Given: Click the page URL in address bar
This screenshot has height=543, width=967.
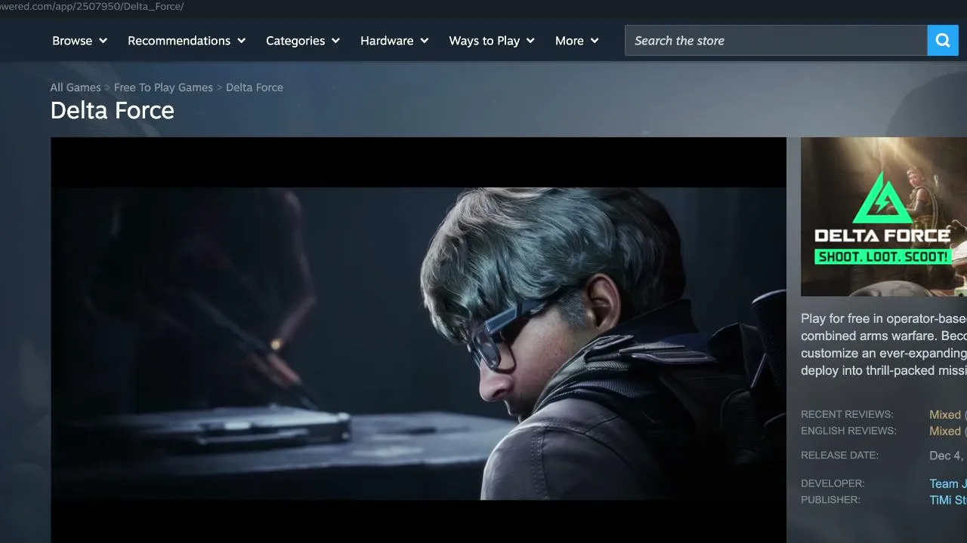Looking at the screenshot, I should coord(92,6).
